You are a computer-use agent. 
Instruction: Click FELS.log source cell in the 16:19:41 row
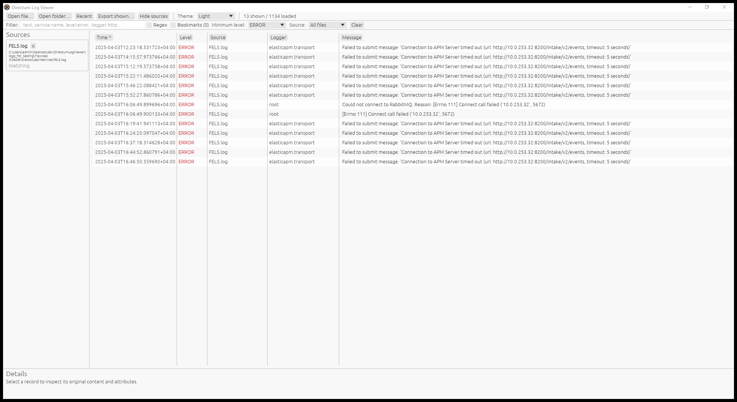[218, 124]
